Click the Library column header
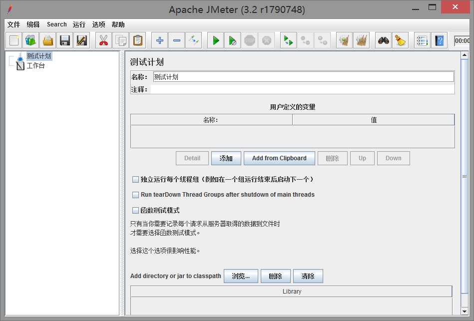The height and width of the screenshot is (321, 474). tap(291, 292)
